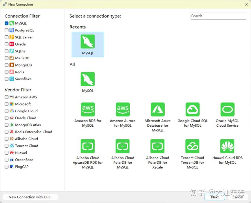Tick the MongoDB connection filter checkbox
251x203 pixels.
(x=7, y=65)
